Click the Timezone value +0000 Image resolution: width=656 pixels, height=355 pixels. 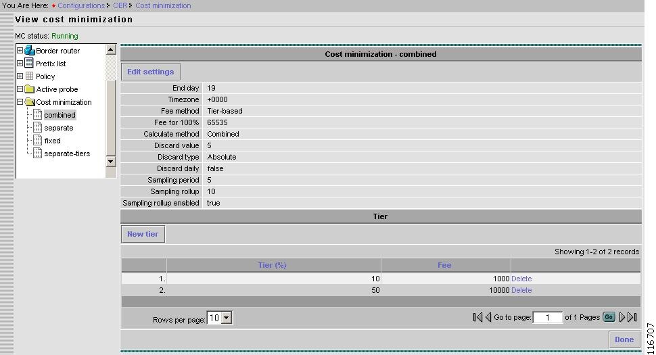[x=217, y=99]
